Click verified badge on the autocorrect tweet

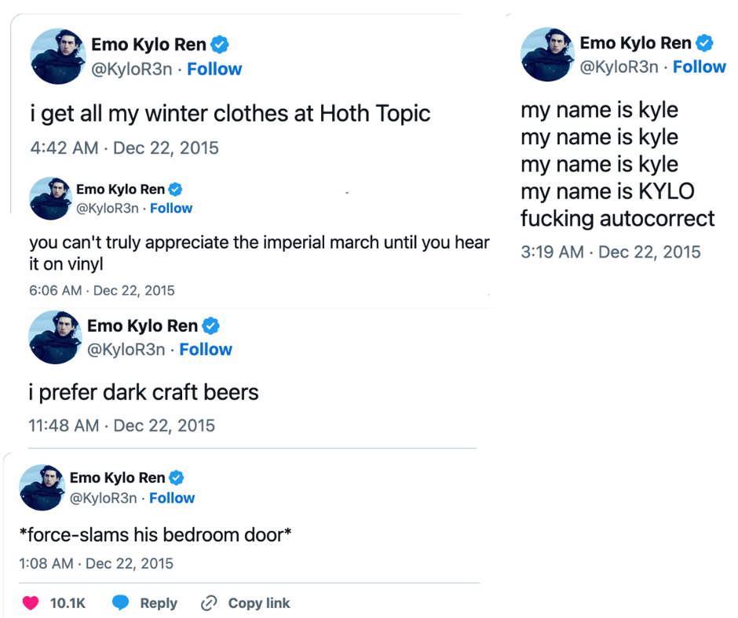coord(706,43)
